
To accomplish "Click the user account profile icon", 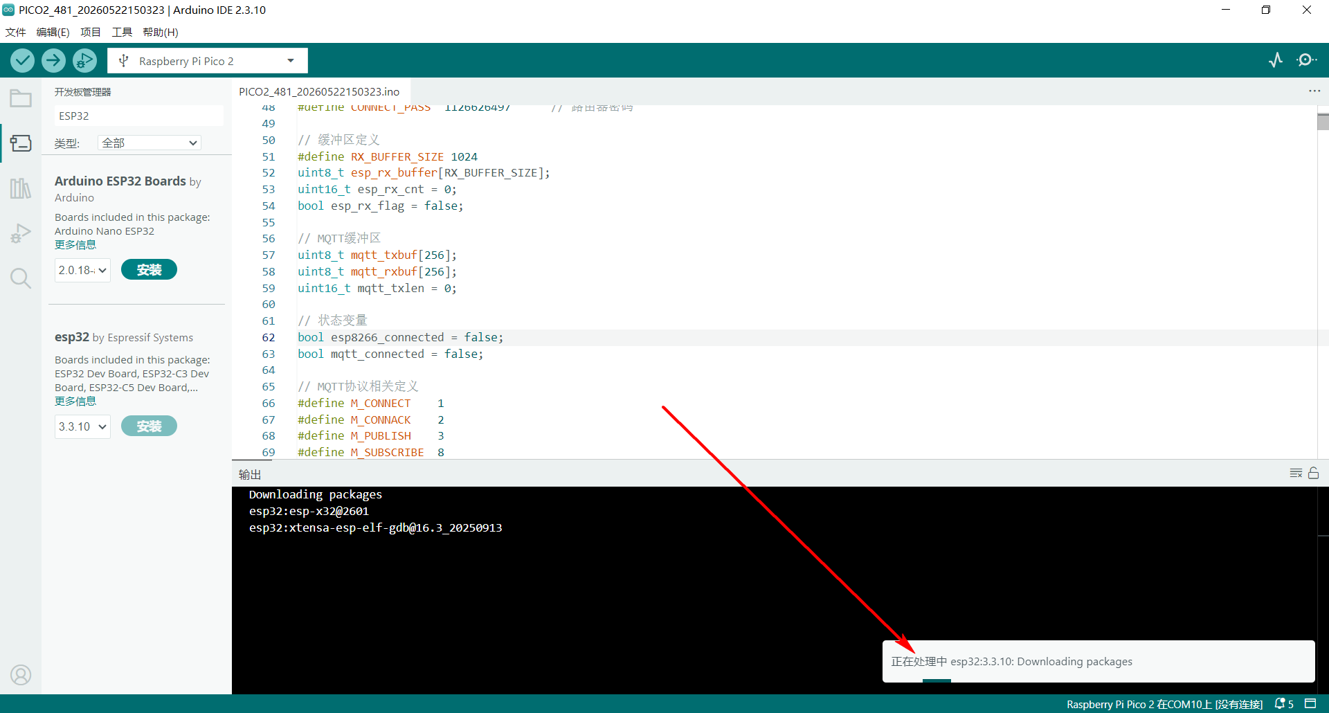I will pyautogui.click(x=21, y=675).
